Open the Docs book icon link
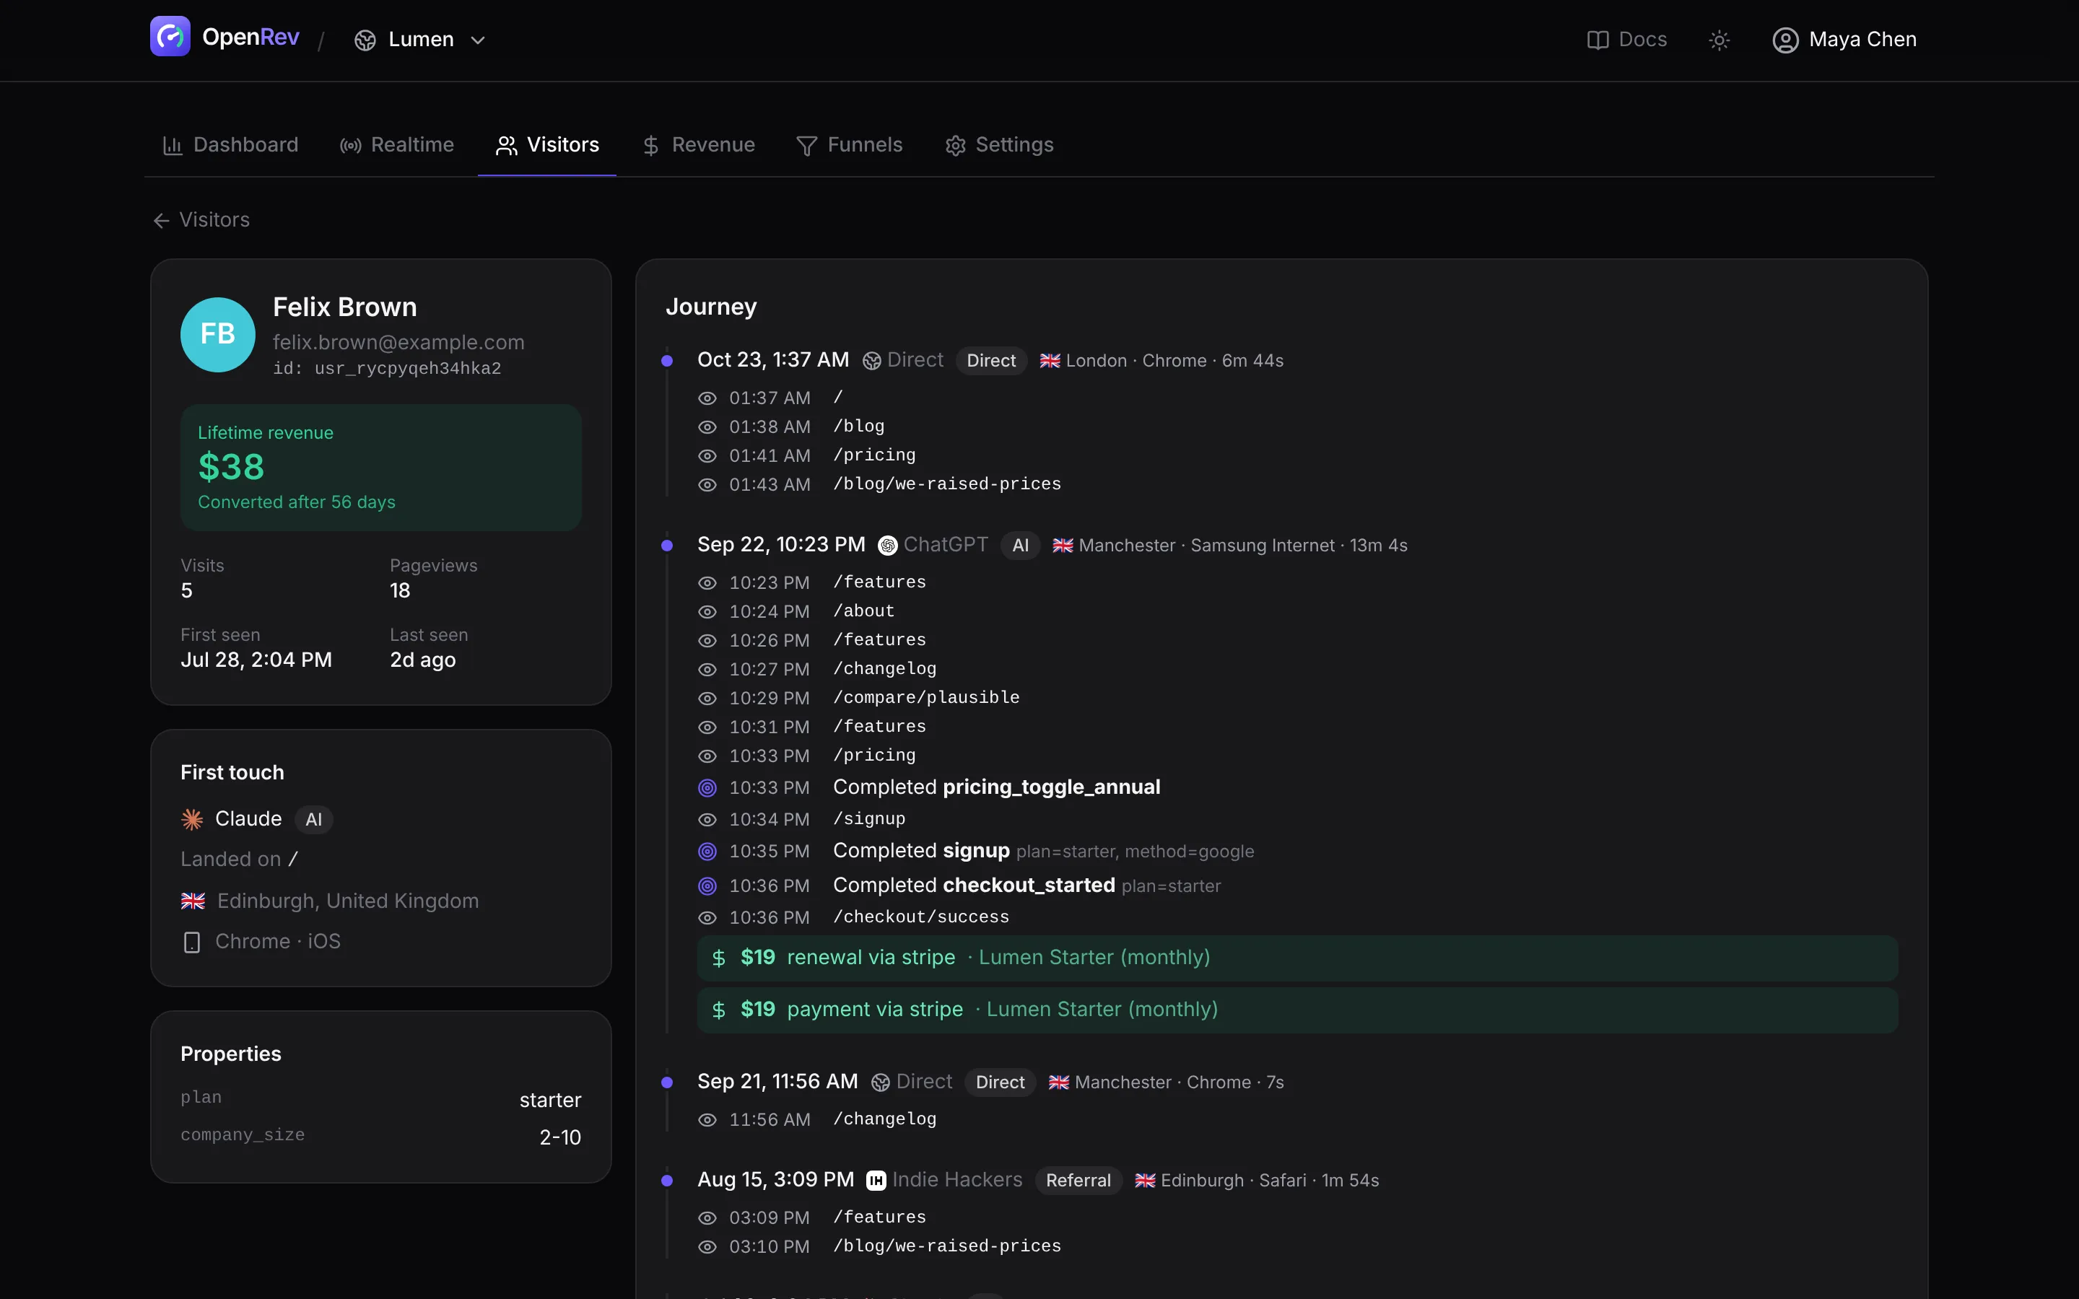The height and width of the screenshot is (1299, 2079). (x=1597, y=40)
